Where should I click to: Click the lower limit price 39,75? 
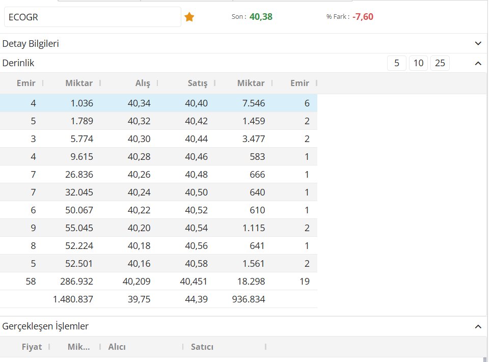coord(139,299)
